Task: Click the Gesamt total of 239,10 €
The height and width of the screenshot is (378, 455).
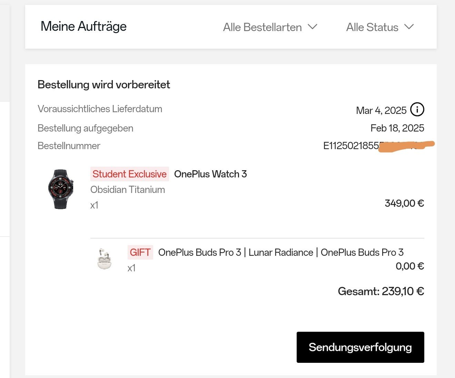Action: click(381, 291)
